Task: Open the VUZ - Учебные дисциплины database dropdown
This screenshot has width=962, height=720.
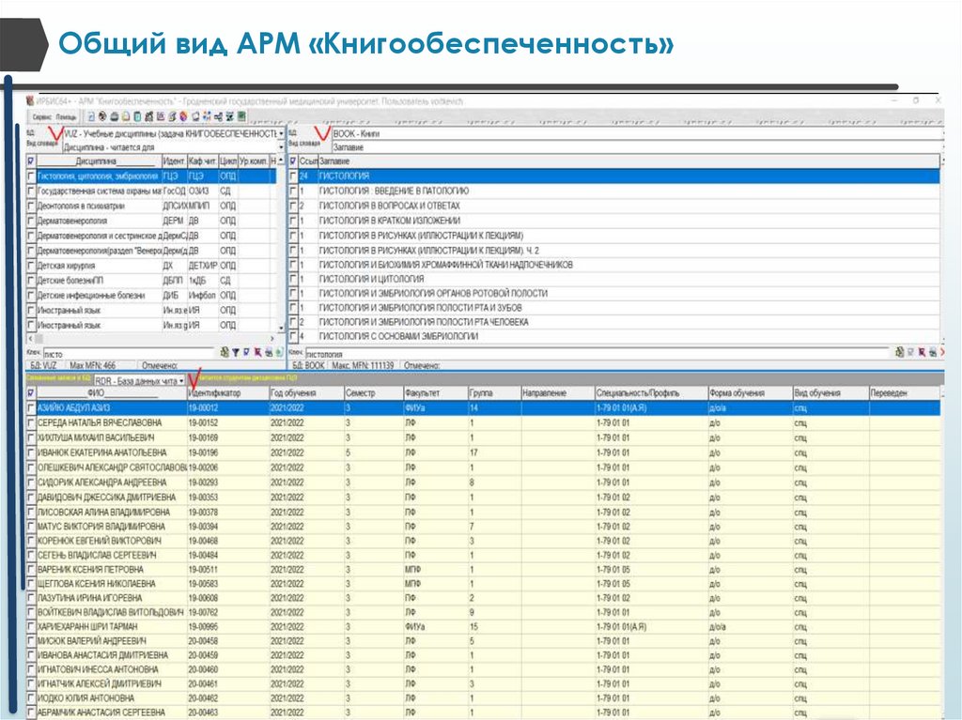Action: click(x=281, y=133)
